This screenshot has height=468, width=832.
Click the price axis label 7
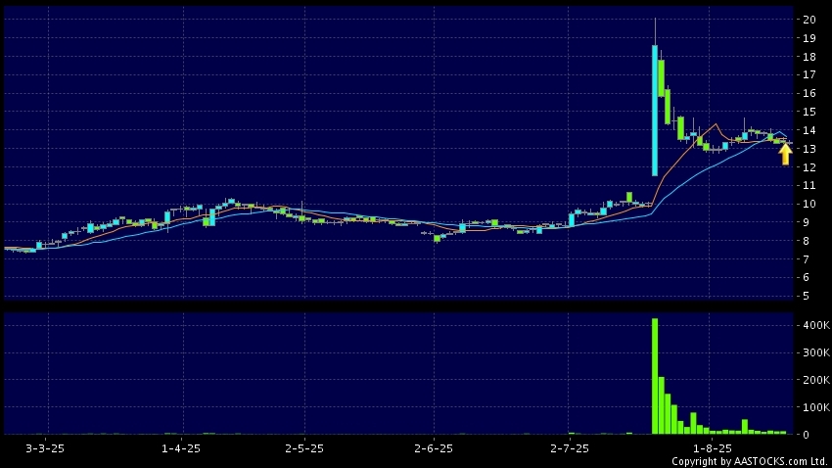pos(806,259)
